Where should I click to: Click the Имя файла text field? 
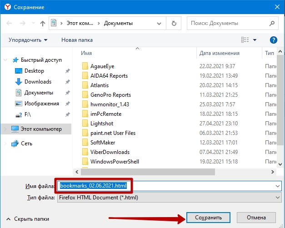pyautogui.click(x=170, y=186)
